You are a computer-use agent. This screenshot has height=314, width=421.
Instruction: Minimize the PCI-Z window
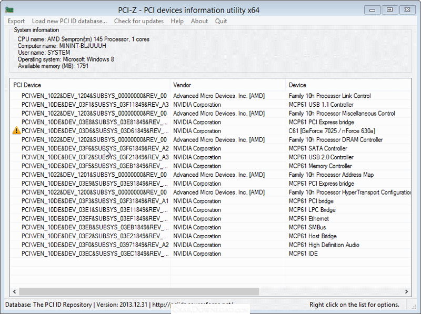pos(372,10)
